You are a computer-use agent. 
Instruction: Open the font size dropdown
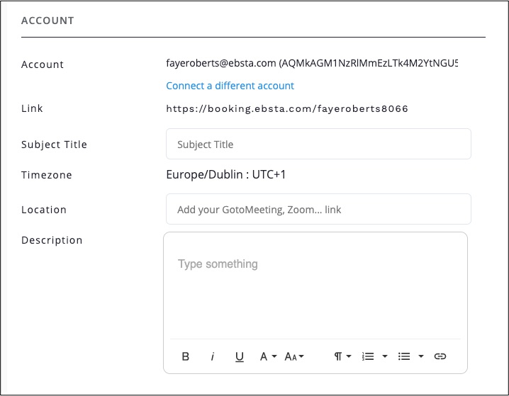[x=294, y=356]
